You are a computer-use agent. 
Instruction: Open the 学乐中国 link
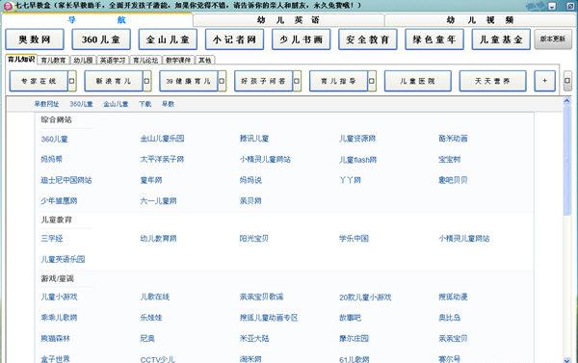pos(354,239)
